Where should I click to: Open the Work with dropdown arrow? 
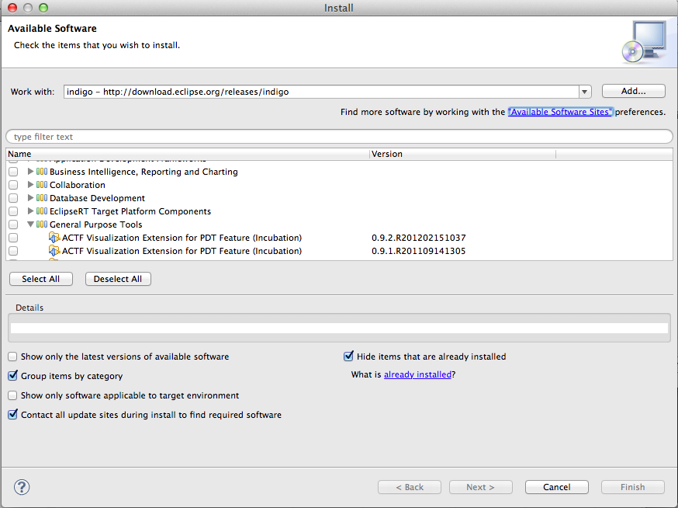pos(585,92)
